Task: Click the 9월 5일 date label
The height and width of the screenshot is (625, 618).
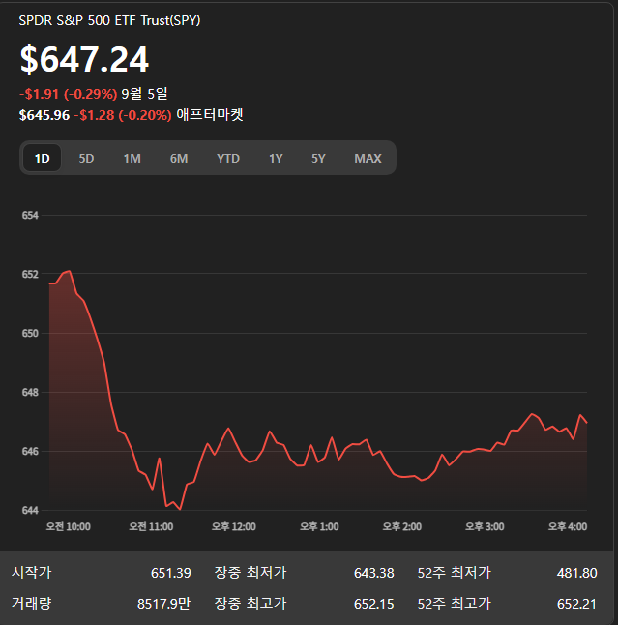Action: pos(144,94)
